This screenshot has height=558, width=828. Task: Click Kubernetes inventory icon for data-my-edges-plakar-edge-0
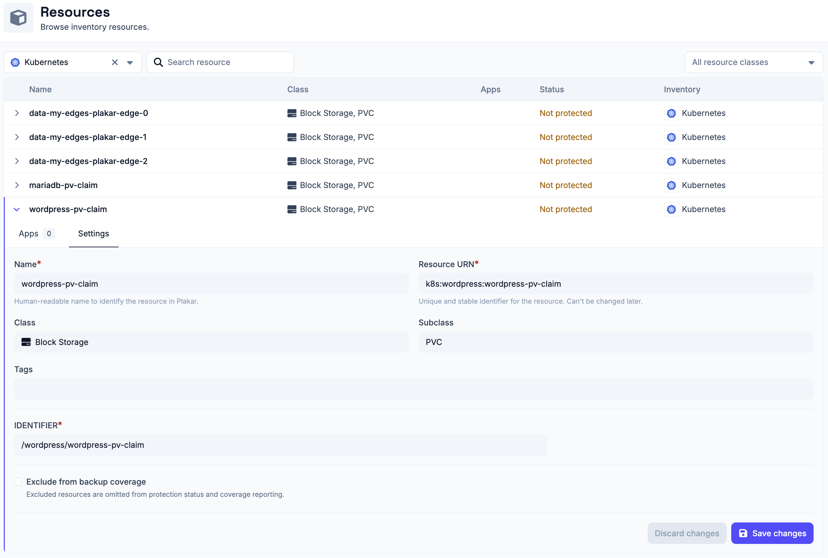coord(671,113)
